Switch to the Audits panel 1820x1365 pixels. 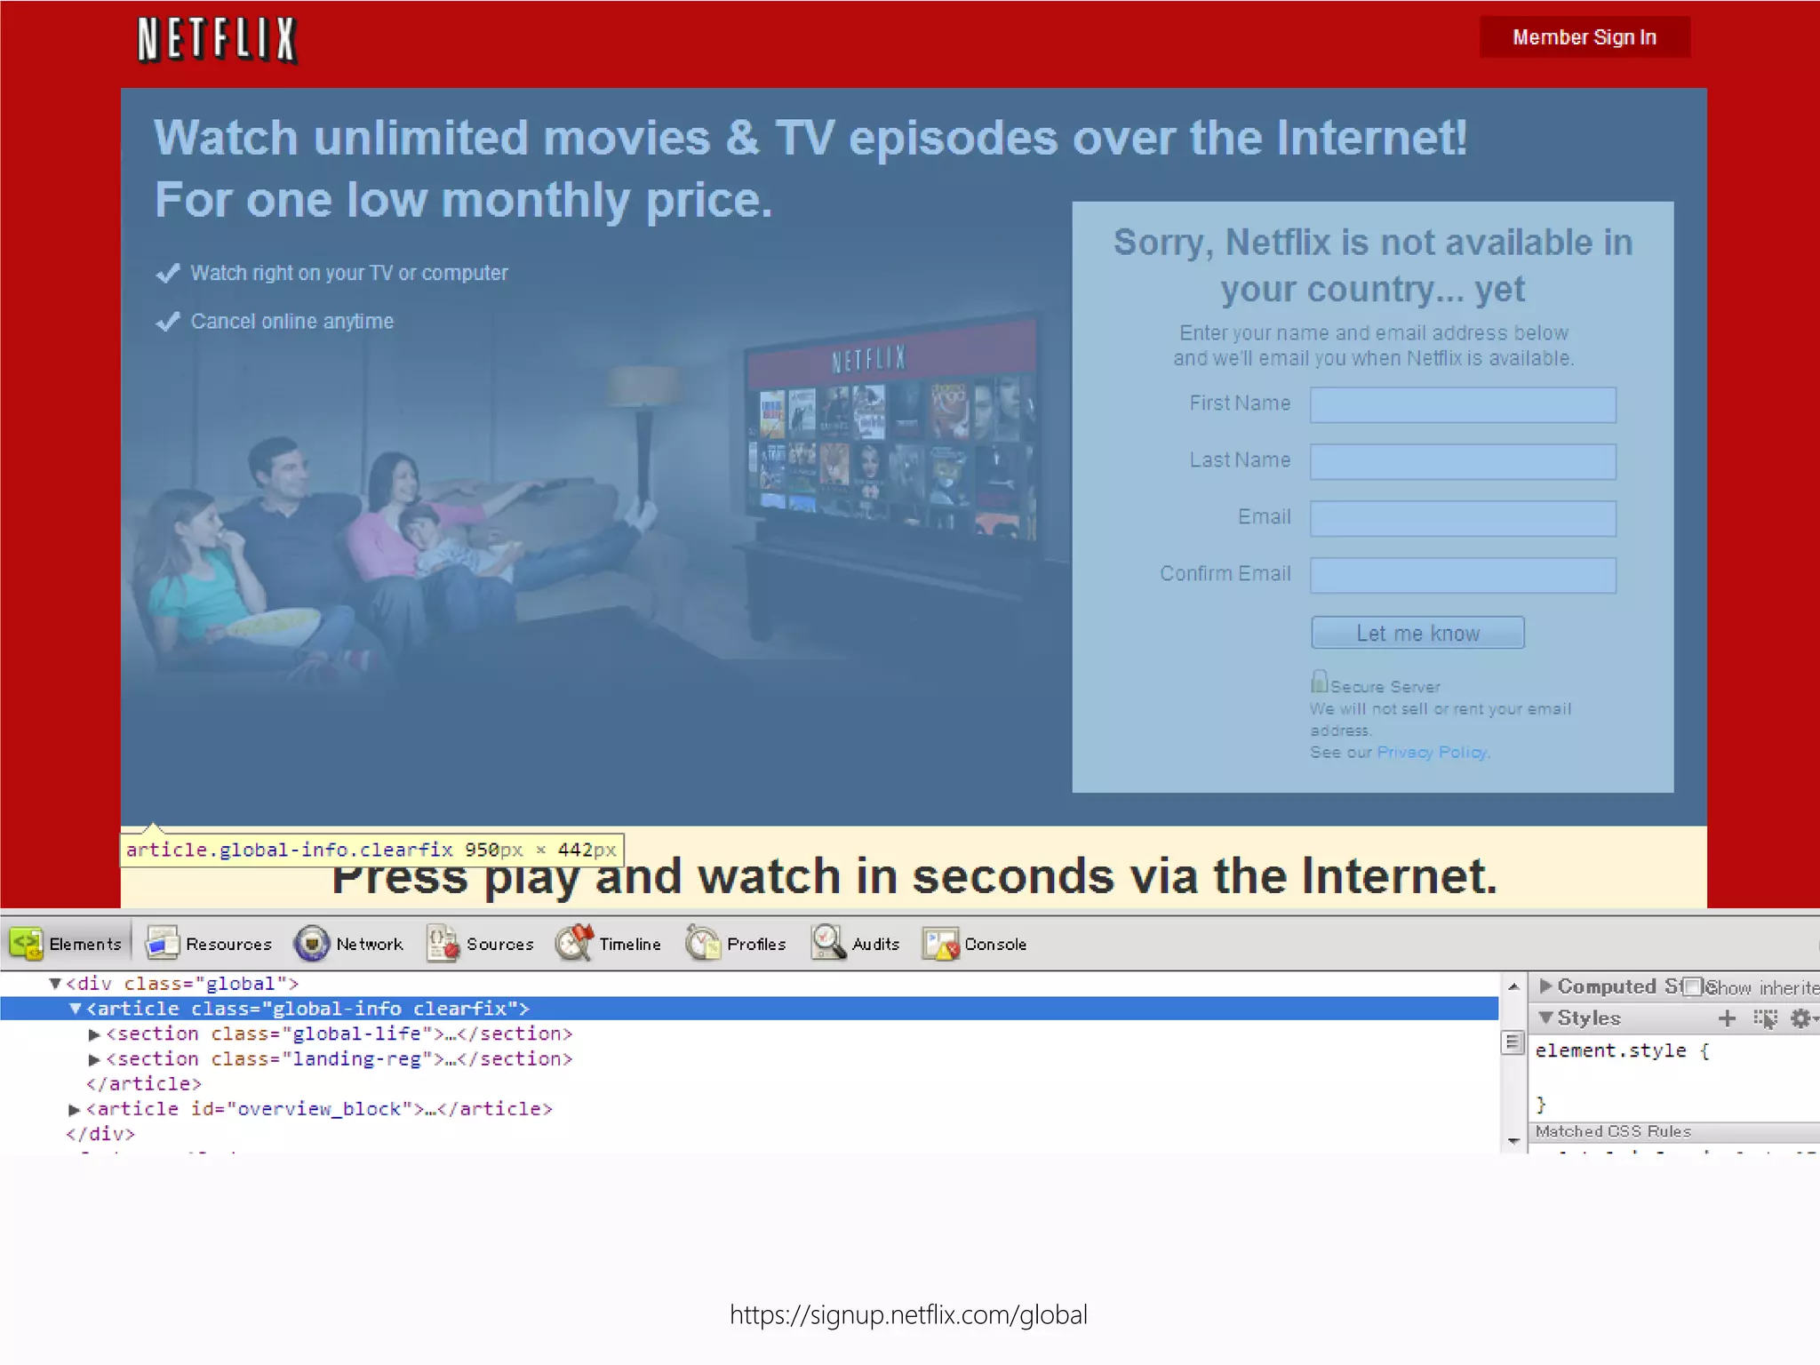point(856,944)
